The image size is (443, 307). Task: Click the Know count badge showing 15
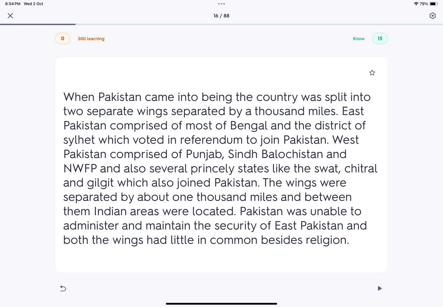380,39
